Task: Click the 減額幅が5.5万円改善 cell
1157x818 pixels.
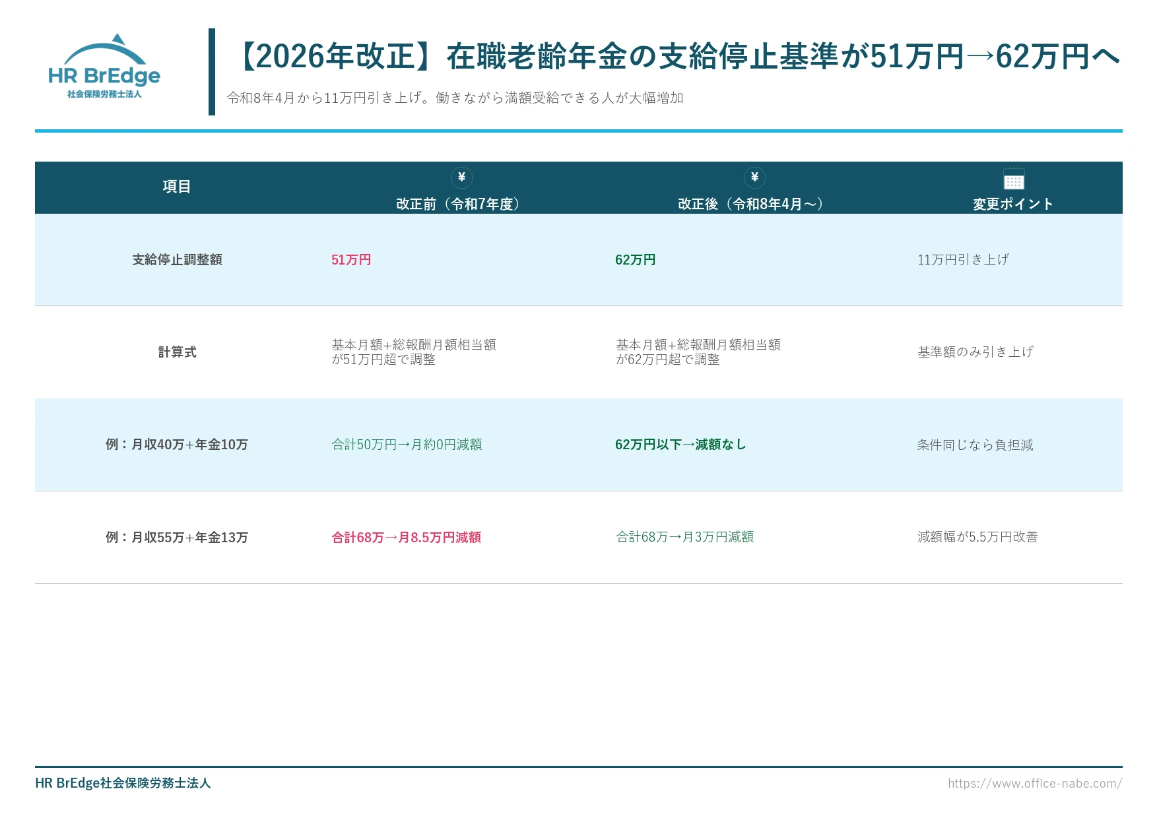Action: tap(977, 537)
